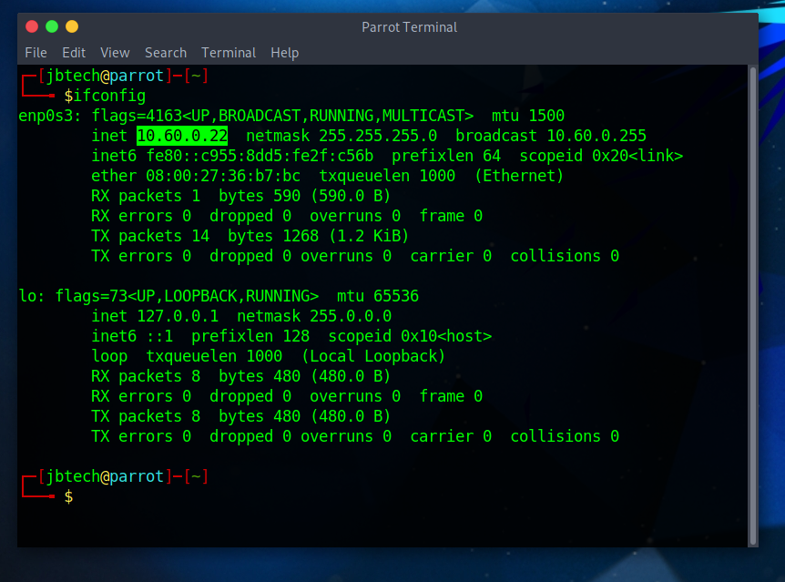785x582 pixels.
Task: Close the terminal with the red button
Action: click(32, 26)
